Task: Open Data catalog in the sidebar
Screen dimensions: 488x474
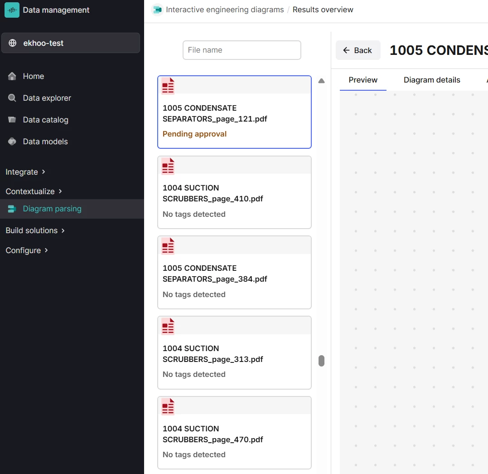Action: pos(45,120)
